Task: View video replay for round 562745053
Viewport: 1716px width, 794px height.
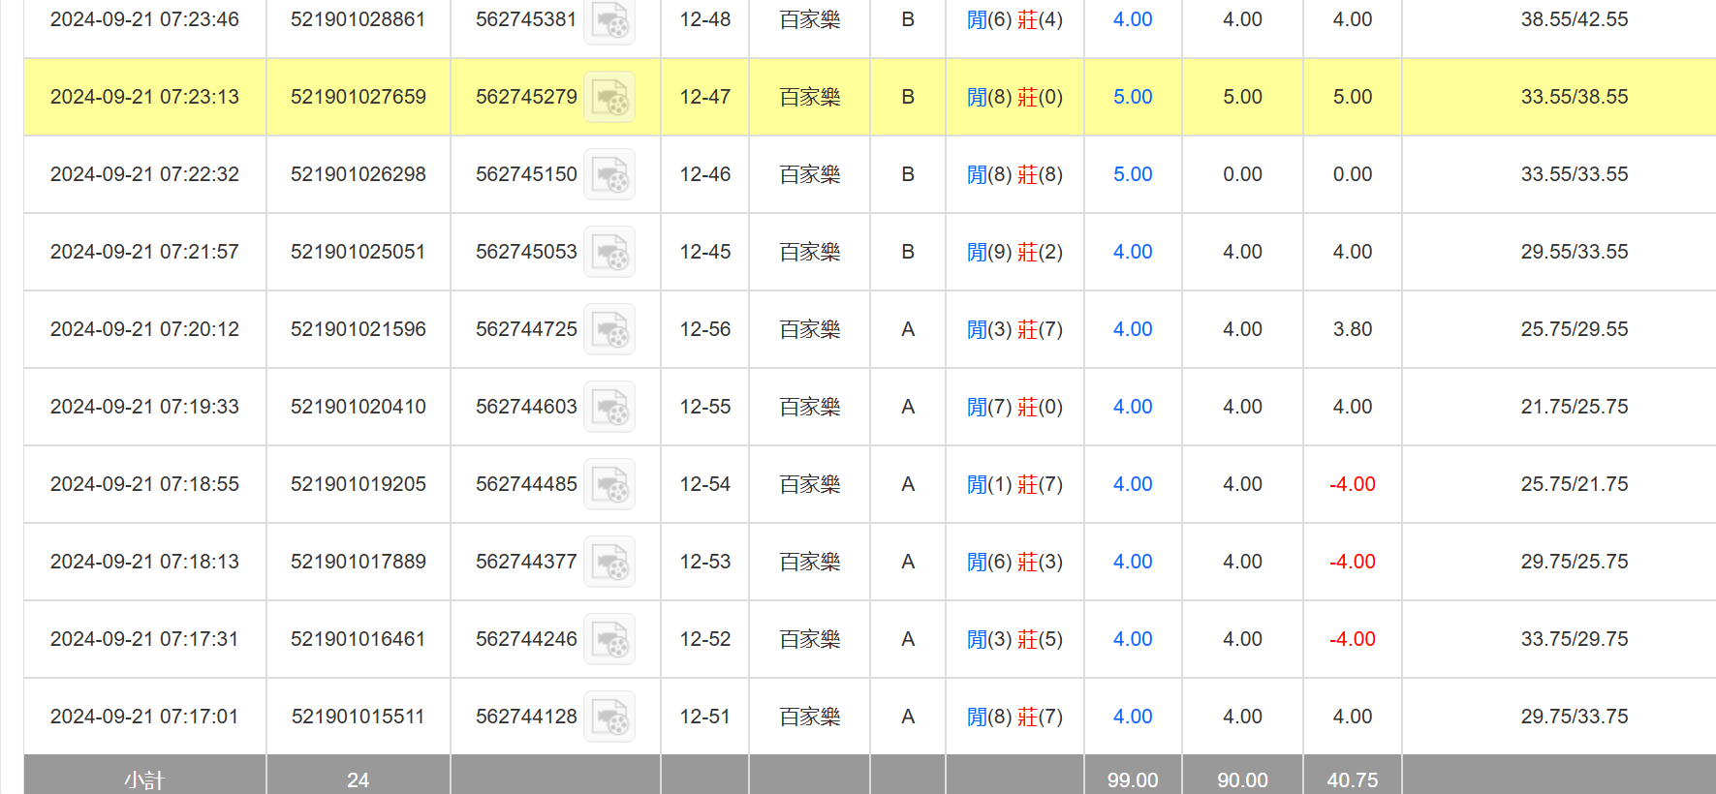Action: (x=609, y=253)
